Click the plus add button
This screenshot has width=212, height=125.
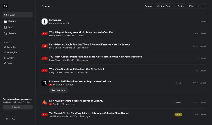point(203,6)
